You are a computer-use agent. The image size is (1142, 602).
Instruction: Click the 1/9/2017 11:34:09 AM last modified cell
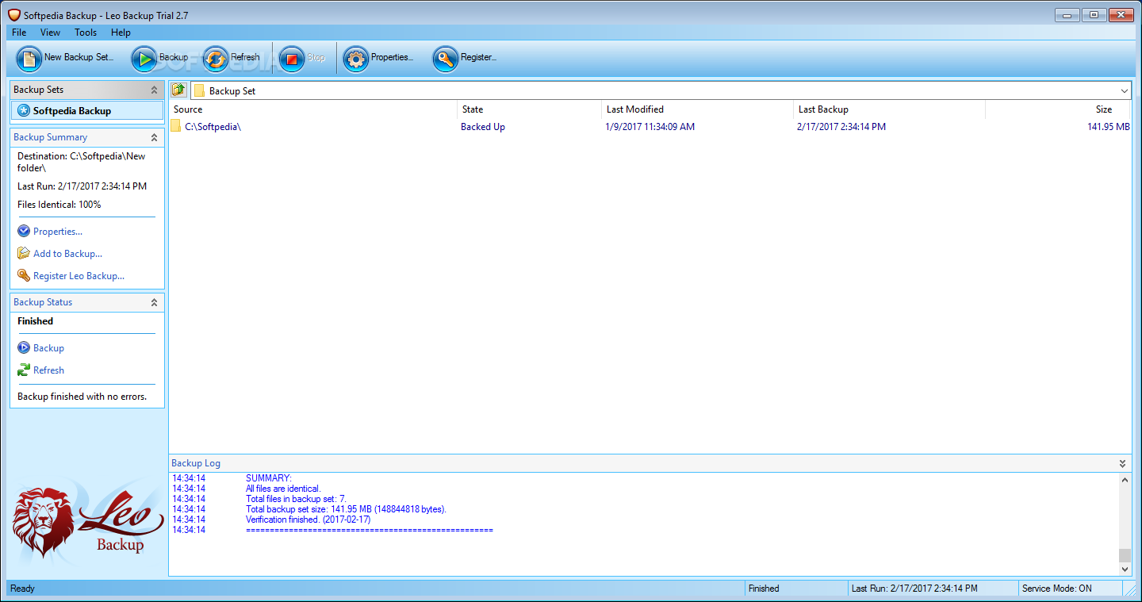(x=650, y=127)
